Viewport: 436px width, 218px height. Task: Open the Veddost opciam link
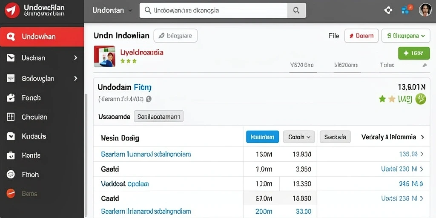pos(125,184)
